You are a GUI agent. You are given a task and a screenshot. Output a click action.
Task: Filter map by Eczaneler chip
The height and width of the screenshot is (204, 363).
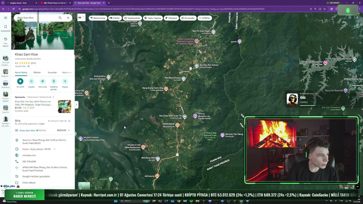(188, 18)
